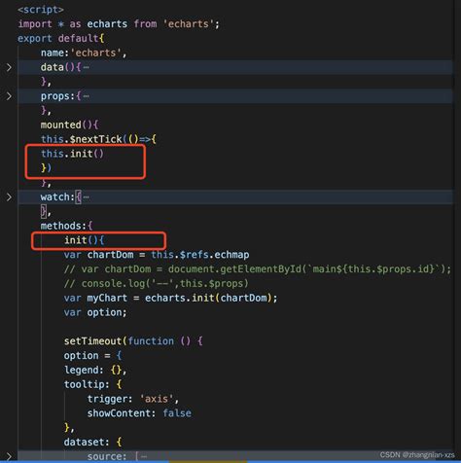Click the chartDom variable declaration
This screenshot has height=463, width=461.
(x=157, y=255)
